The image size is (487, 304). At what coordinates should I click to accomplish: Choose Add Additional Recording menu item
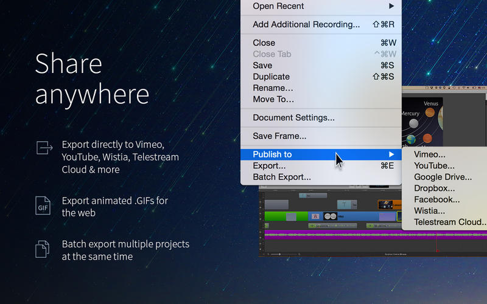click(306, 24)
